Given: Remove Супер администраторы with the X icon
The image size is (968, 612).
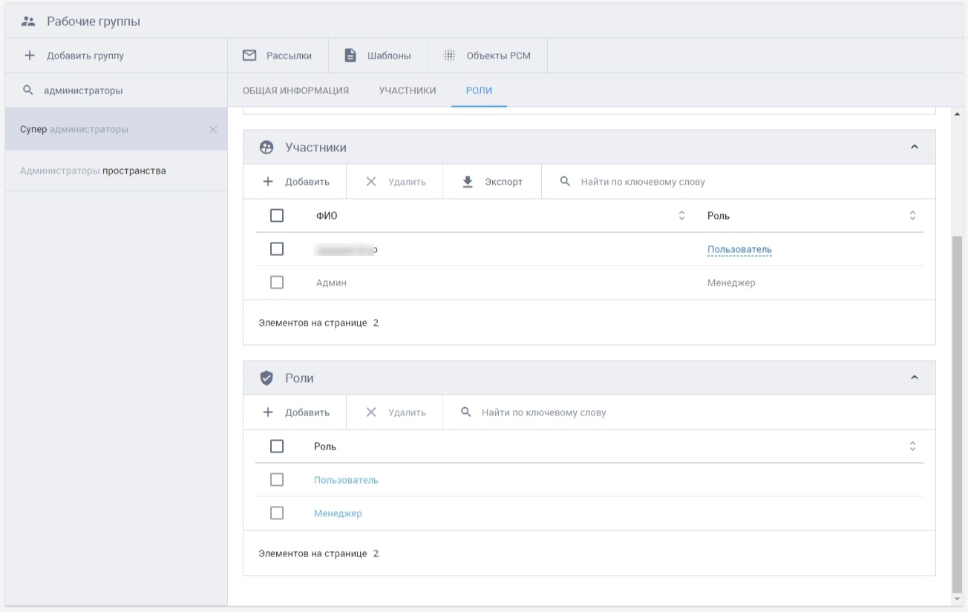Looking at the screenshot, I should point(213,129).
